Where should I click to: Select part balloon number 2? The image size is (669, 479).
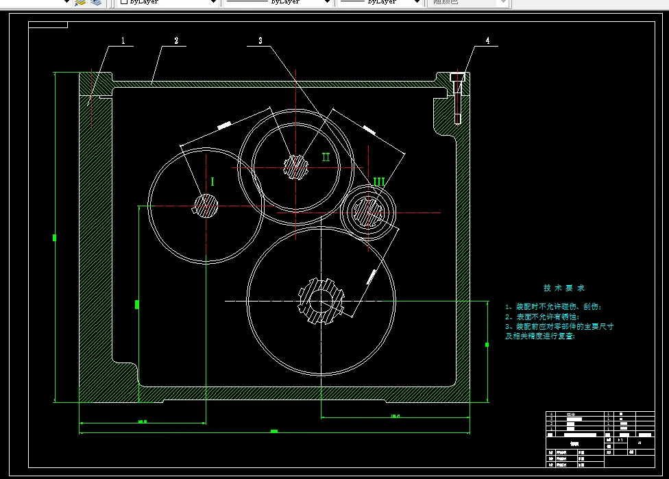click(x=176, y=40)
